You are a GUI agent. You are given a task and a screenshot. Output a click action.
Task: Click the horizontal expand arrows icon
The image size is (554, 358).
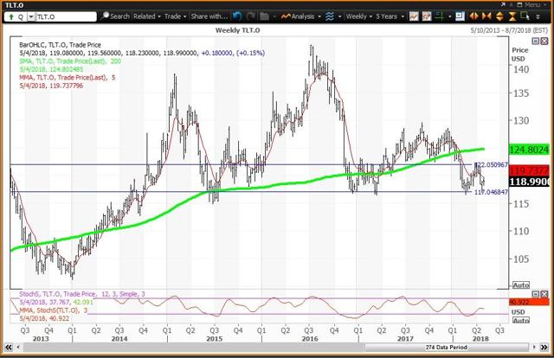coord(473,16)
